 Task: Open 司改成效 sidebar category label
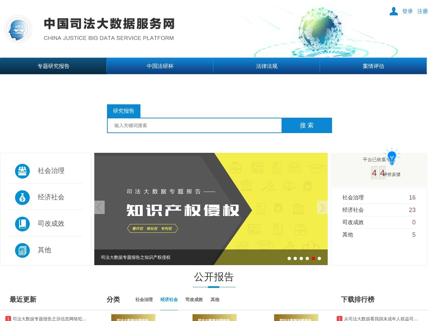pyautogui.click(x=51, y=224)
